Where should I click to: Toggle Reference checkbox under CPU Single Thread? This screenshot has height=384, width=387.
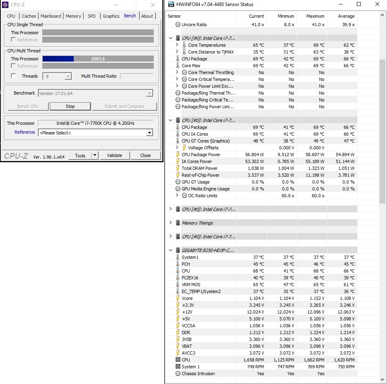(13, 40)
